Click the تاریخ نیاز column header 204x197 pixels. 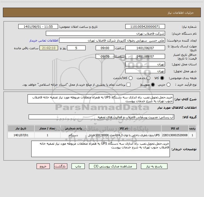click(x=21, y=128)
